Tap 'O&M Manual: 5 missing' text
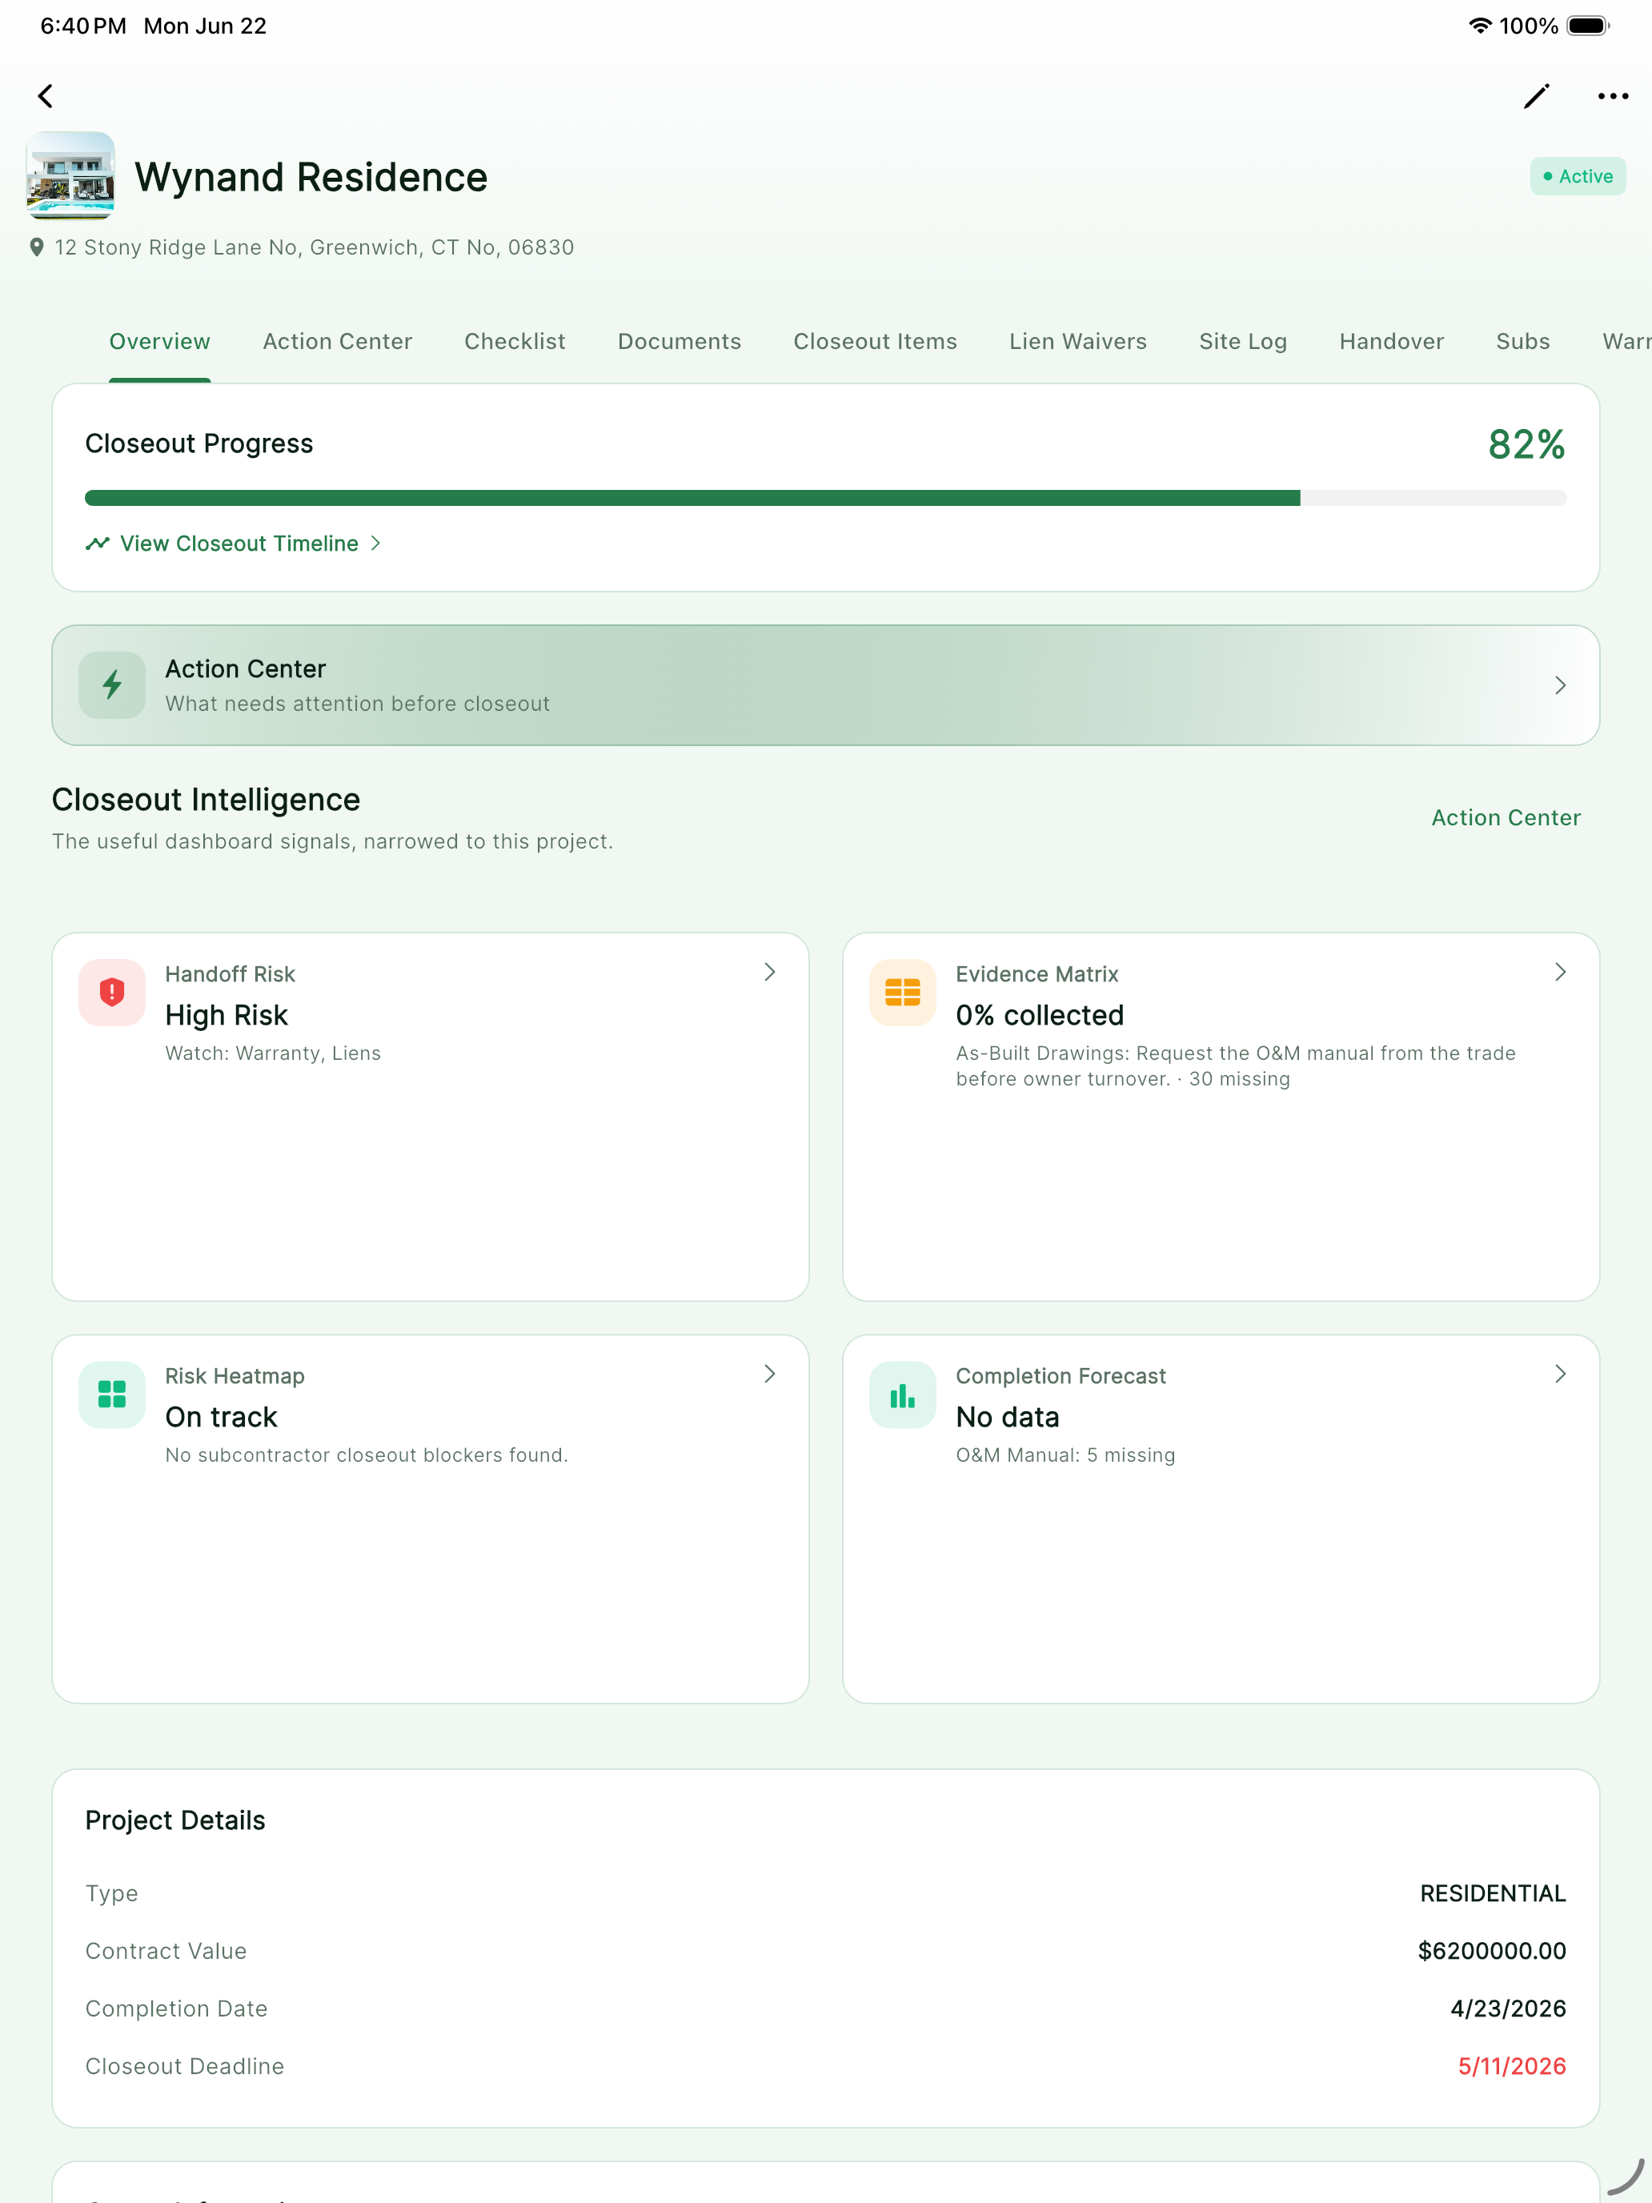This screenshot has width=1652, height=2203. [1065, 1456]
